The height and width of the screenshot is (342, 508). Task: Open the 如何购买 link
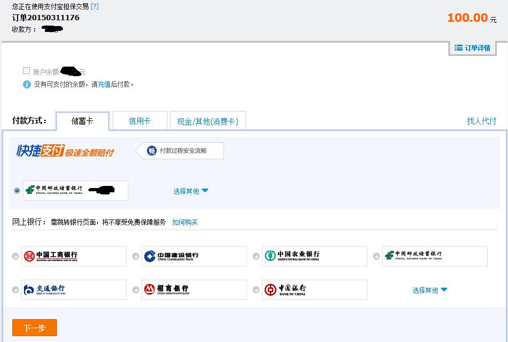click(x=185, y=222)
